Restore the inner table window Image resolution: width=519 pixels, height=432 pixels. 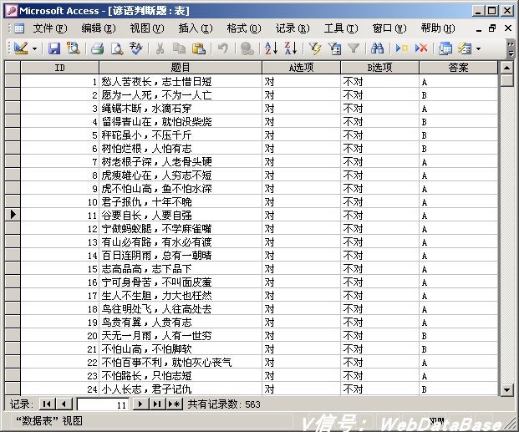coord(492,28)
